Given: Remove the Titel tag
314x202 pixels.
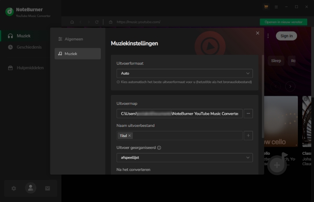Looking at the screenshot, I should (x=130, y=135).
